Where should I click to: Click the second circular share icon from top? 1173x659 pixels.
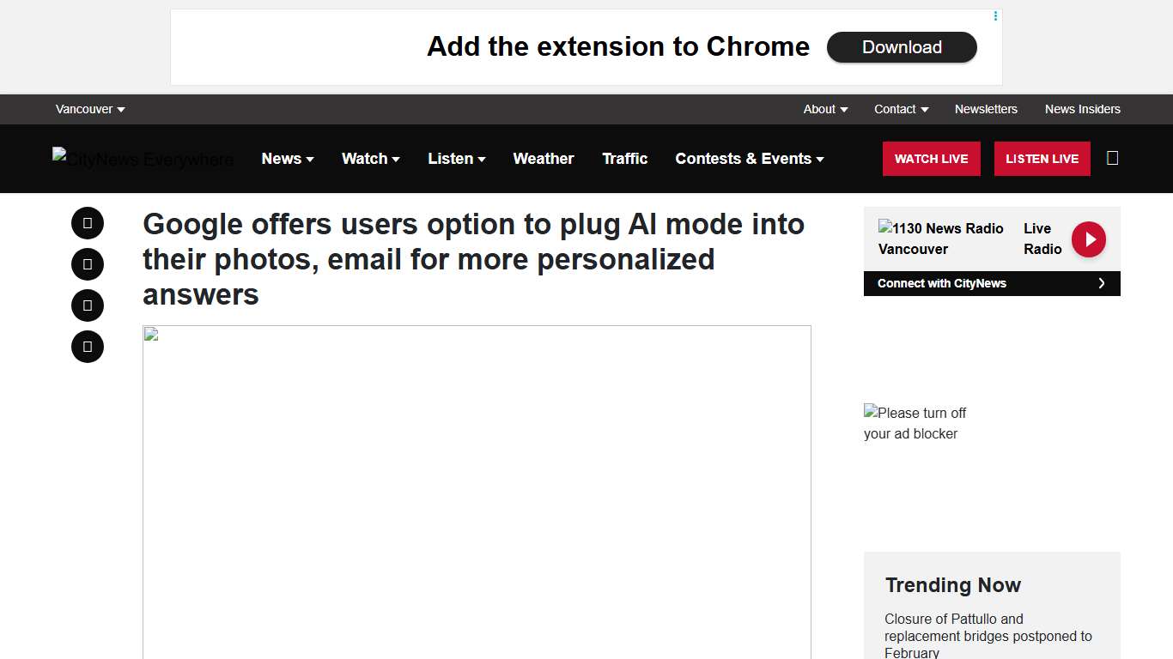88,264
